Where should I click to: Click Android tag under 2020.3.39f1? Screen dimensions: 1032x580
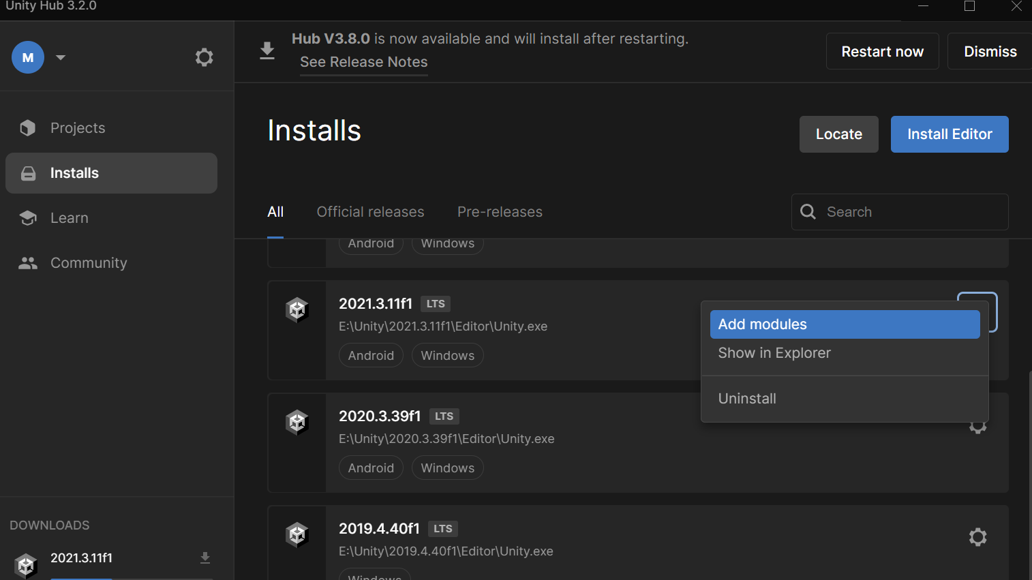click(x=371, y=468)
